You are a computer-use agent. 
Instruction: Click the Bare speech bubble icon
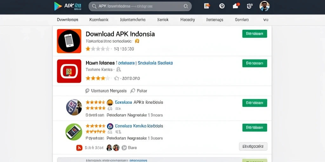[x=124, y=148]
